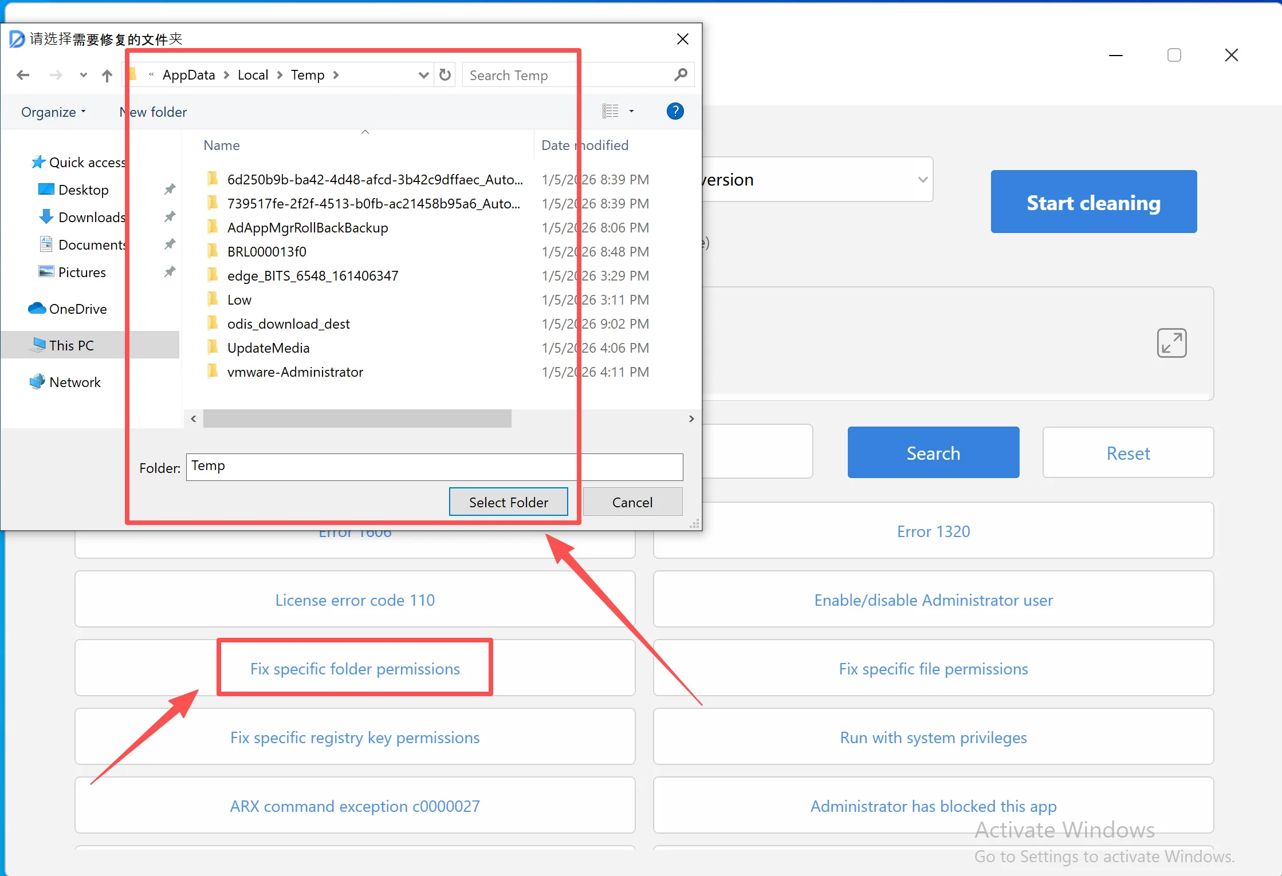Click the horizontal scrollbar right arrow
Screen dimensions: 1282x876
(691, 419)
